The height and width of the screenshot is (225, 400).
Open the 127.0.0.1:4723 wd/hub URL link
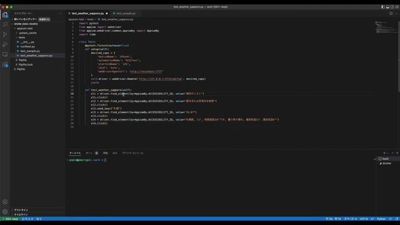click(161, 79)
